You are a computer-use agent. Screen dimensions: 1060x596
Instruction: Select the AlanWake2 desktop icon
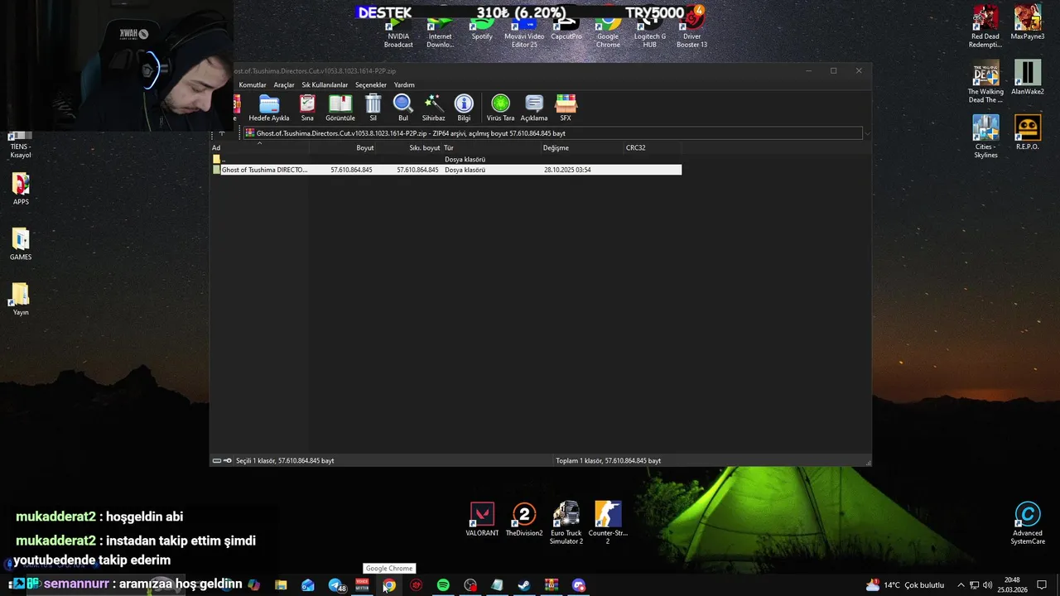pyautogui.click(x=1028, y=78)
